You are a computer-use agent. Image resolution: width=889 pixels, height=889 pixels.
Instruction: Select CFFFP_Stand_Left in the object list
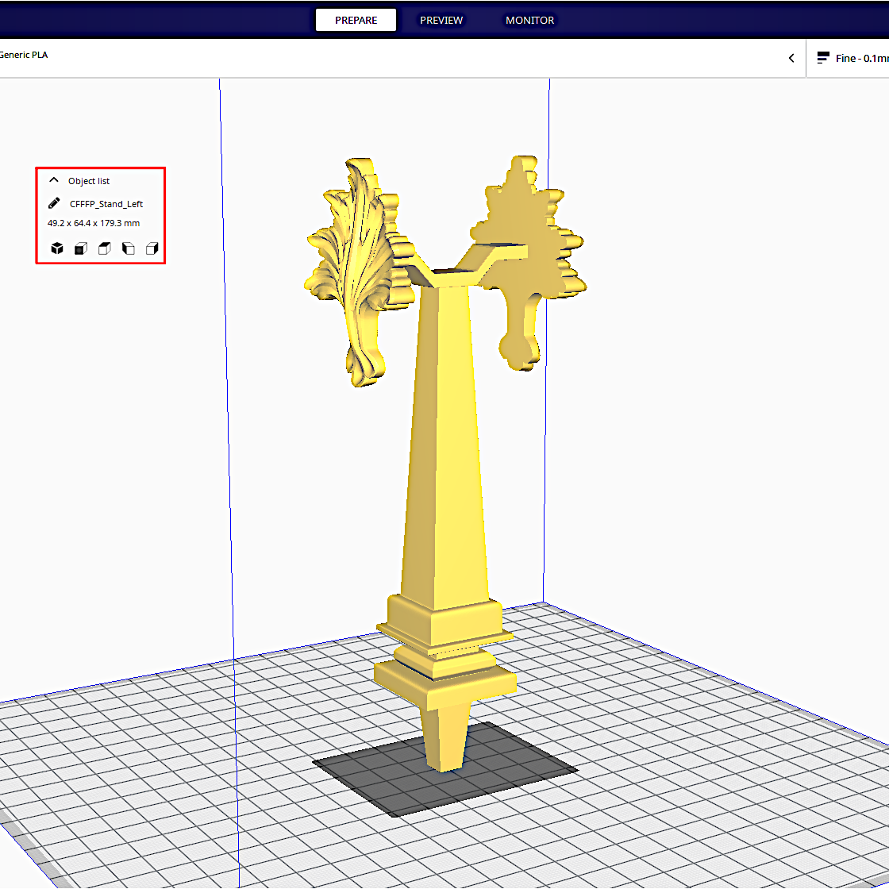[106, 203]
